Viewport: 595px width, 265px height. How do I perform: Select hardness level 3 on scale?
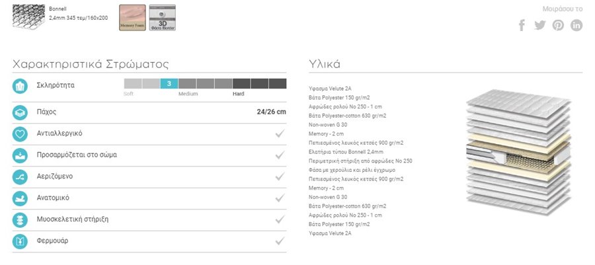coord(169,83)
